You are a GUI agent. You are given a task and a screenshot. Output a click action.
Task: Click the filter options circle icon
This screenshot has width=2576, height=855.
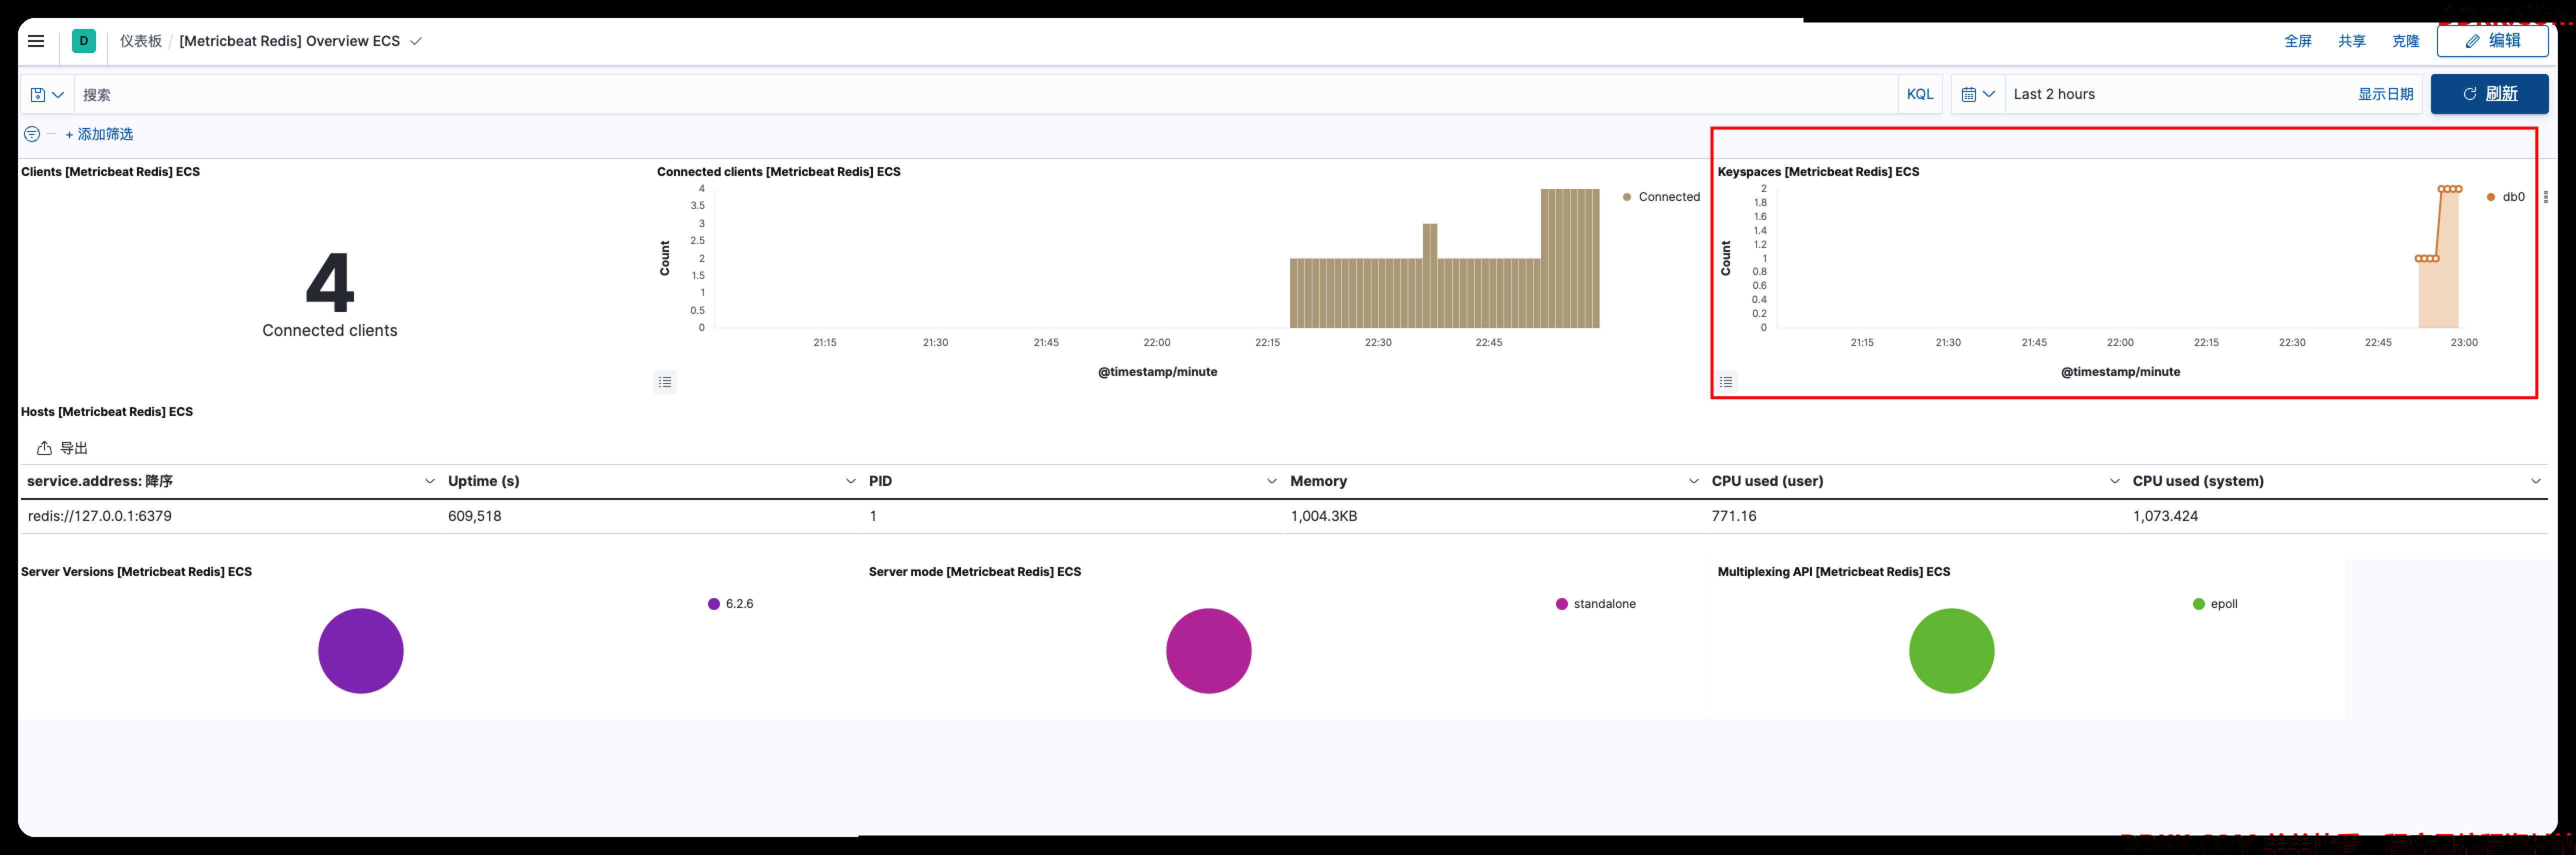coord(32,134)
